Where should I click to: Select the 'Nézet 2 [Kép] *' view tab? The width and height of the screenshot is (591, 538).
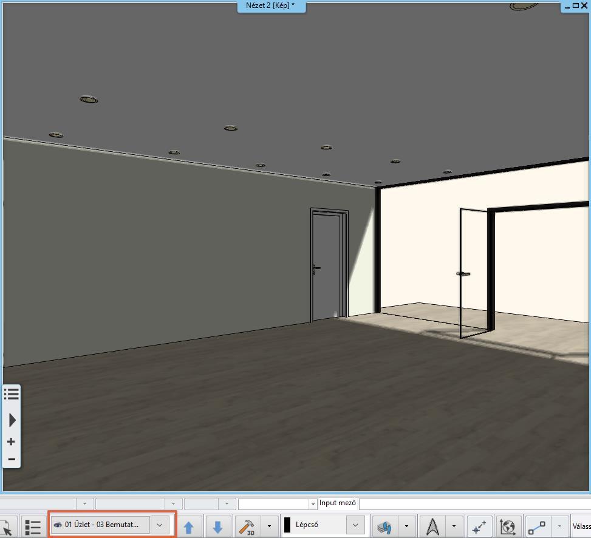pos(271,5)
